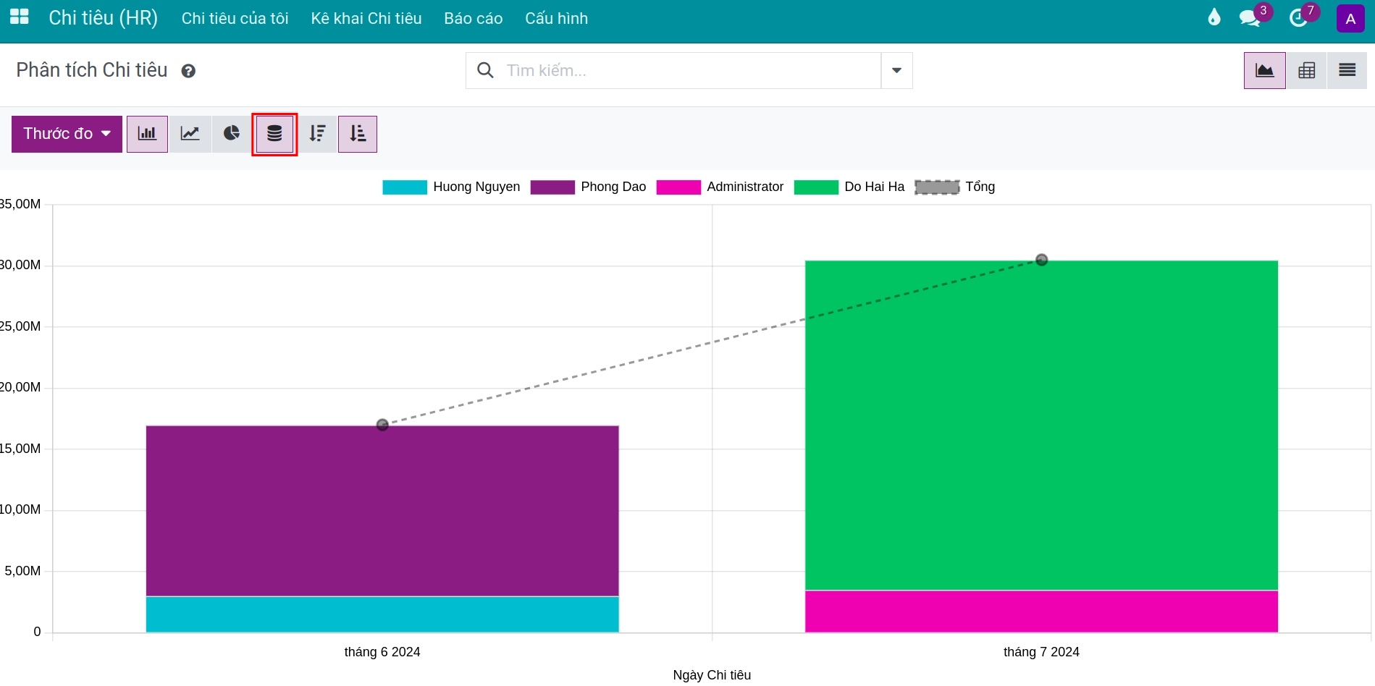
Task: Toggle Administrator legend series
Action: coord(720,187)
